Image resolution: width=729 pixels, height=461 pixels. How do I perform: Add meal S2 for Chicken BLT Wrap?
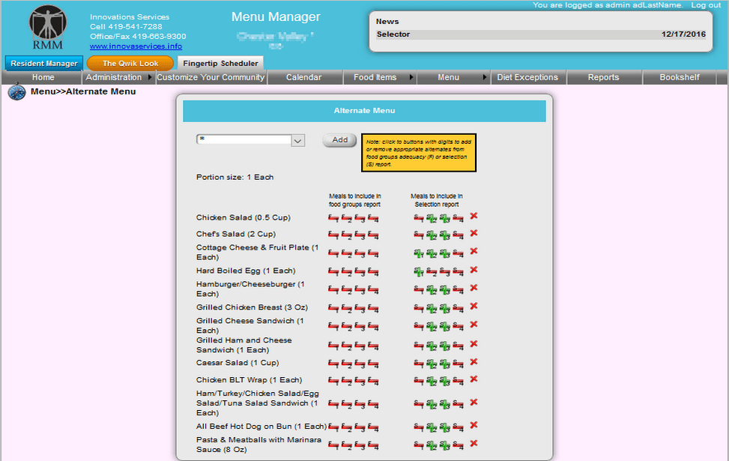[430, 380]
